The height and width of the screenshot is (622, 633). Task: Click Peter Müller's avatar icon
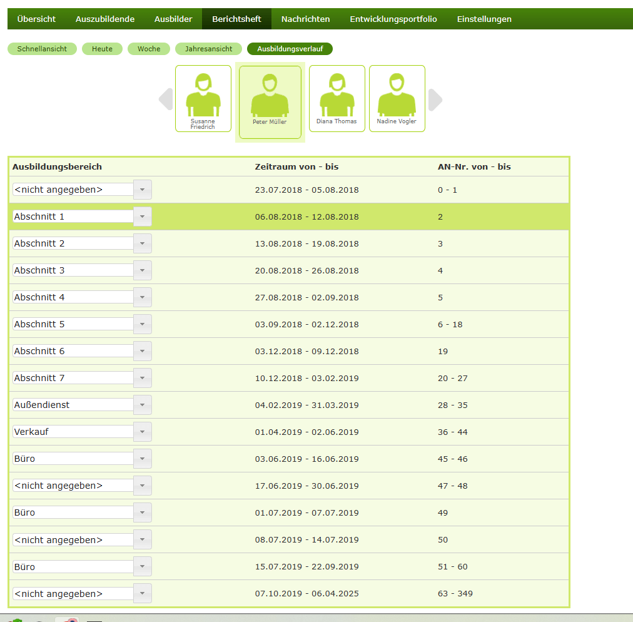(270, 97)
